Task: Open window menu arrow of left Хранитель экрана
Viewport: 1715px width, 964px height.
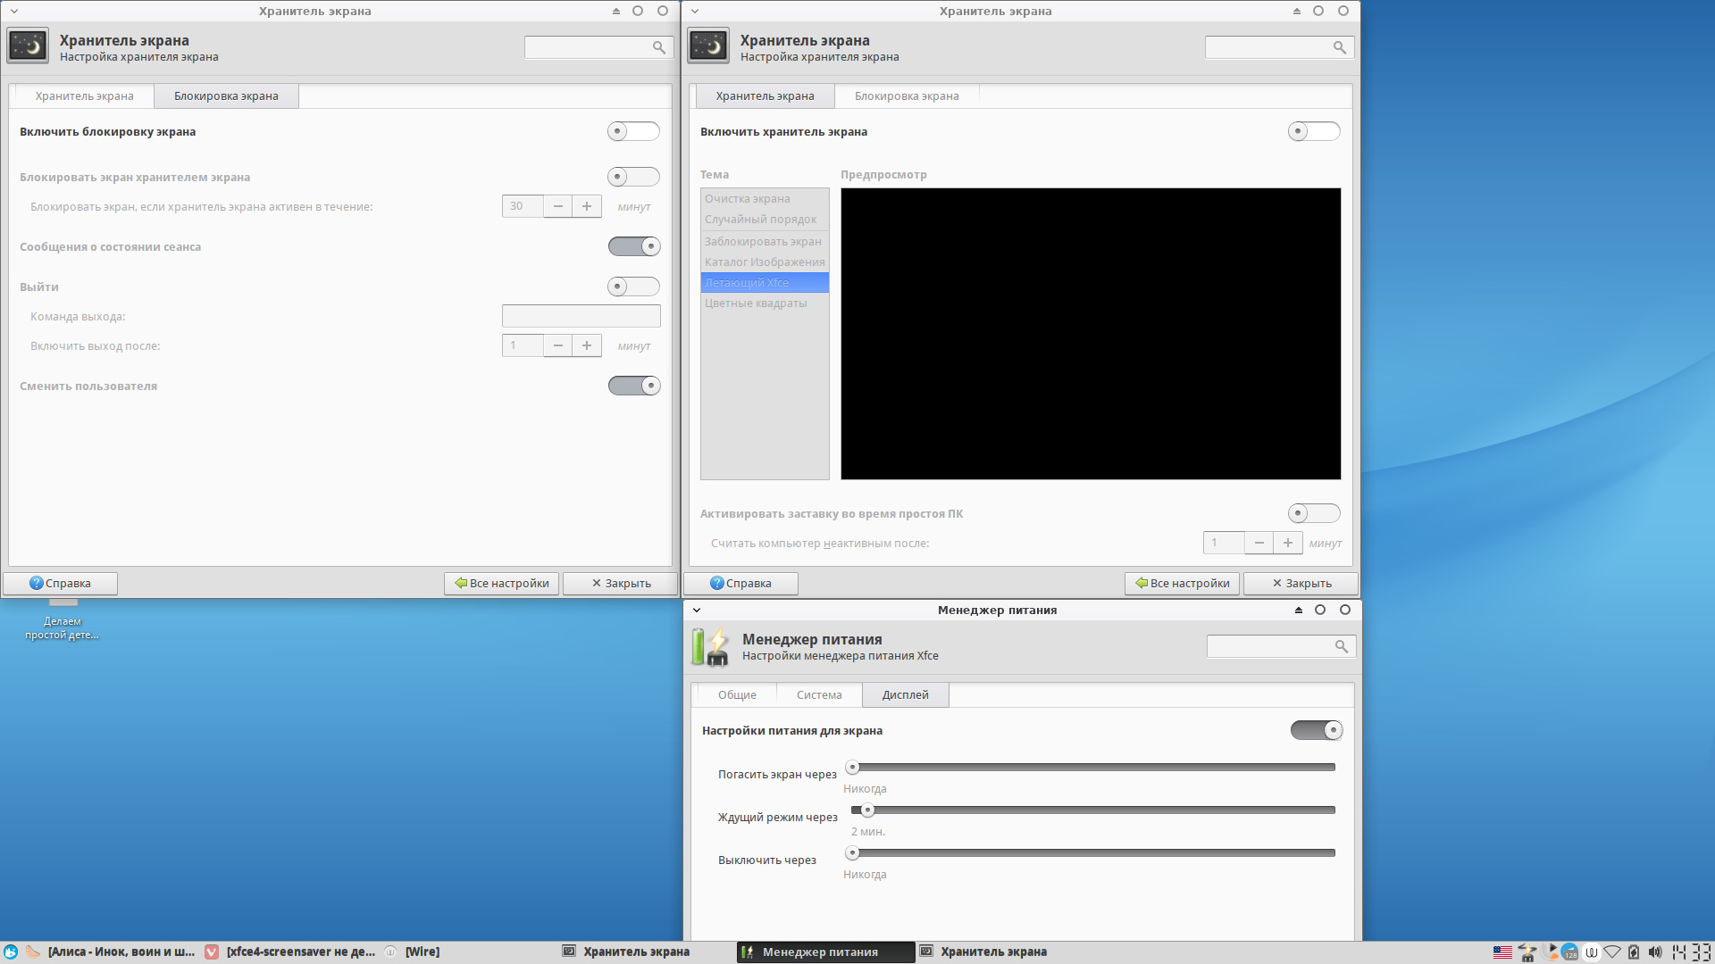Action: [14, 11]
